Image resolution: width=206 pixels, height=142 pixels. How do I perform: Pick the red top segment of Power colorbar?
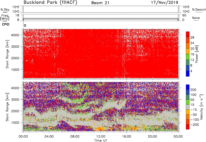(x=188, y=34)
